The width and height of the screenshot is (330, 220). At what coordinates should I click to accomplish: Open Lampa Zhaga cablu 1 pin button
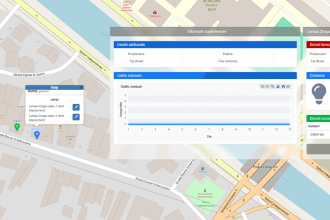point(76,107)
